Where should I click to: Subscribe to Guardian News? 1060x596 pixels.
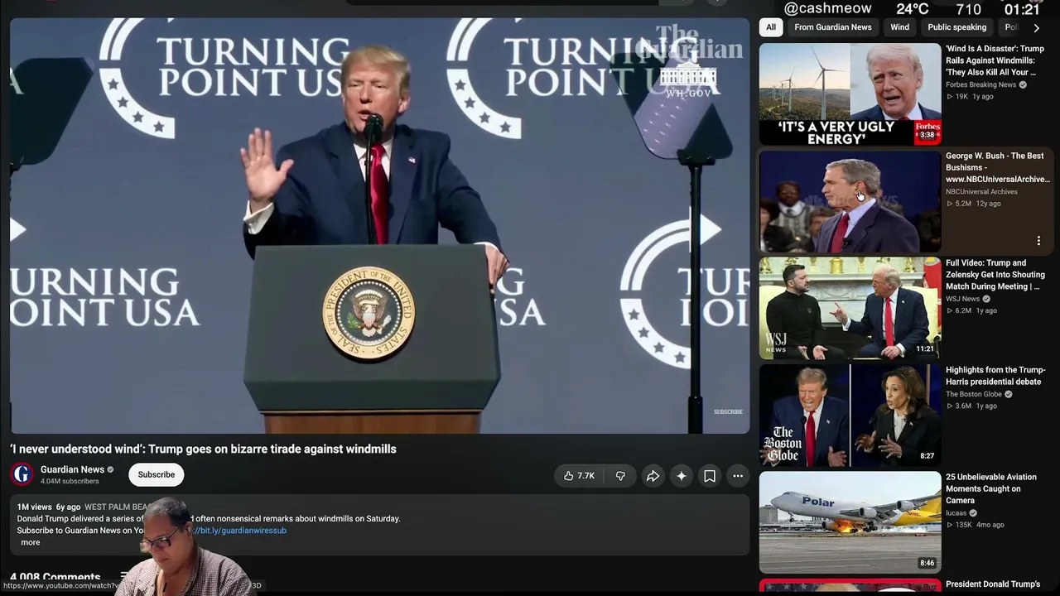tap(157, 474)
